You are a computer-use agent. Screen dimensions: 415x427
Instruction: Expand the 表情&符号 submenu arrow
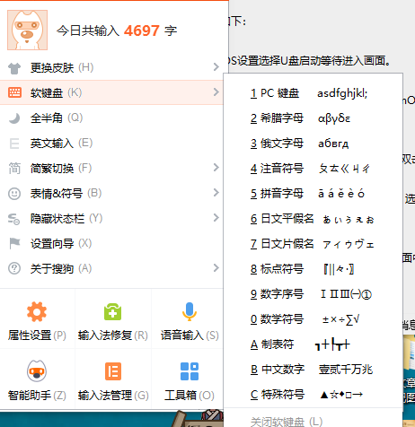point(216,193)
